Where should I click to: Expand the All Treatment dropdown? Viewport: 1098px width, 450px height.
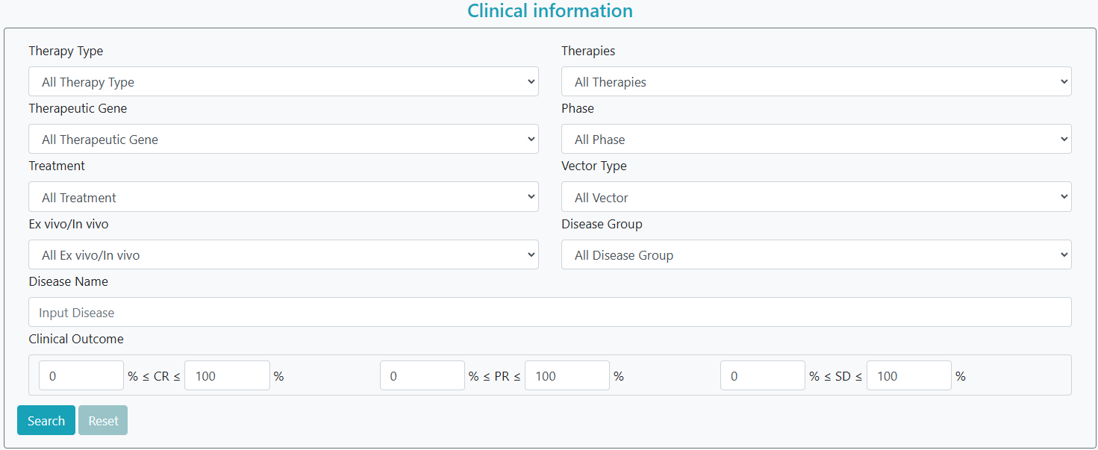point(284,197)
